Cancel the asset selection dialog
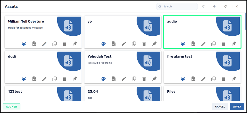 click(220, 106)
